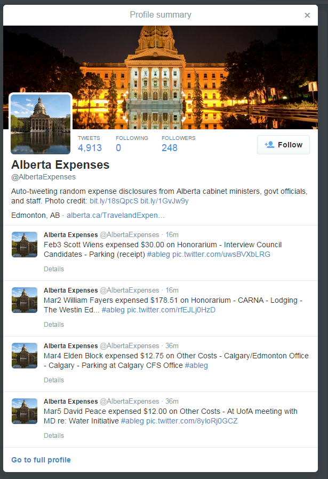Open #ableg hashtag in Elden Block tweet
Viewport: 328px width, 479px height.
[196, 366]
